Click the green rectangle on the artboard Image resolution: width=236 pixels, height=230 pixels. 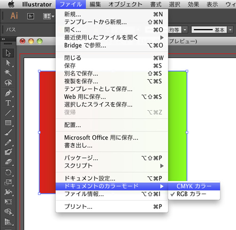coord(177,126)
